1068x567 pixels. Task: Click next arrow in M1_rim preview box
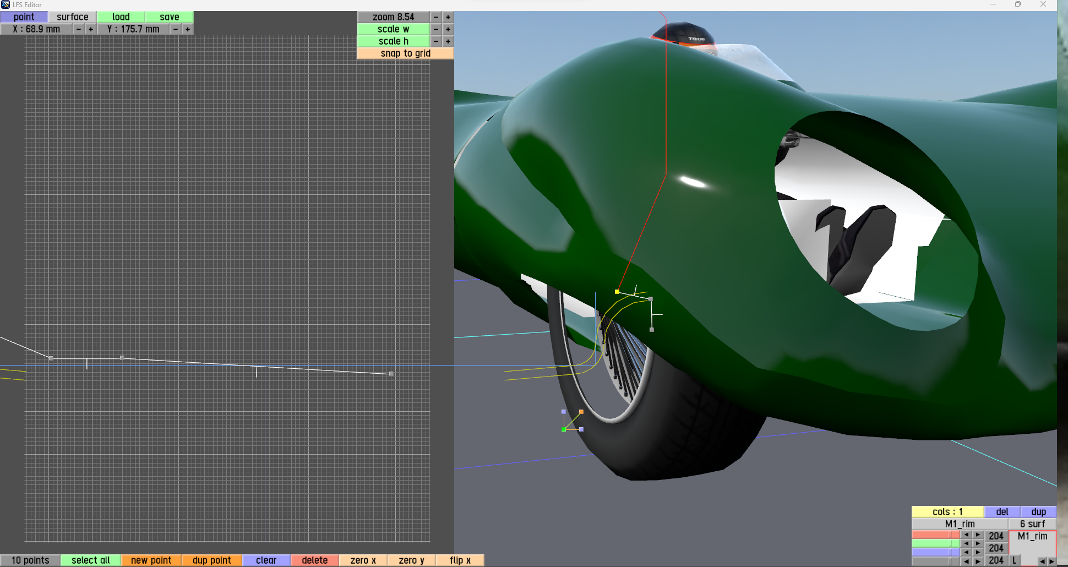(x=1051, y=561)
